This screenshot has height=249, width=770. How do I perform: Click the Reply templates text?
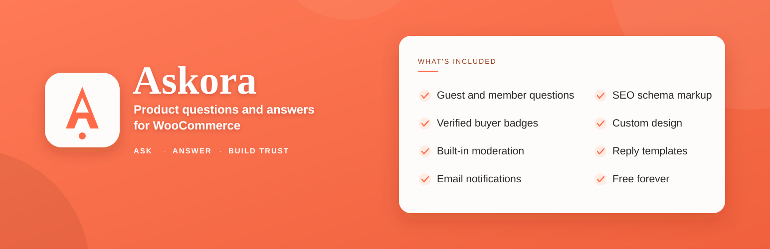[650, 151]
